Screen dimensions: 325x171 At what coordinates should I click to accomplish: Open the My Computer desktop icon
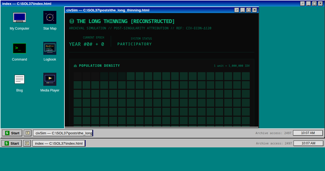tap(19, 18)
